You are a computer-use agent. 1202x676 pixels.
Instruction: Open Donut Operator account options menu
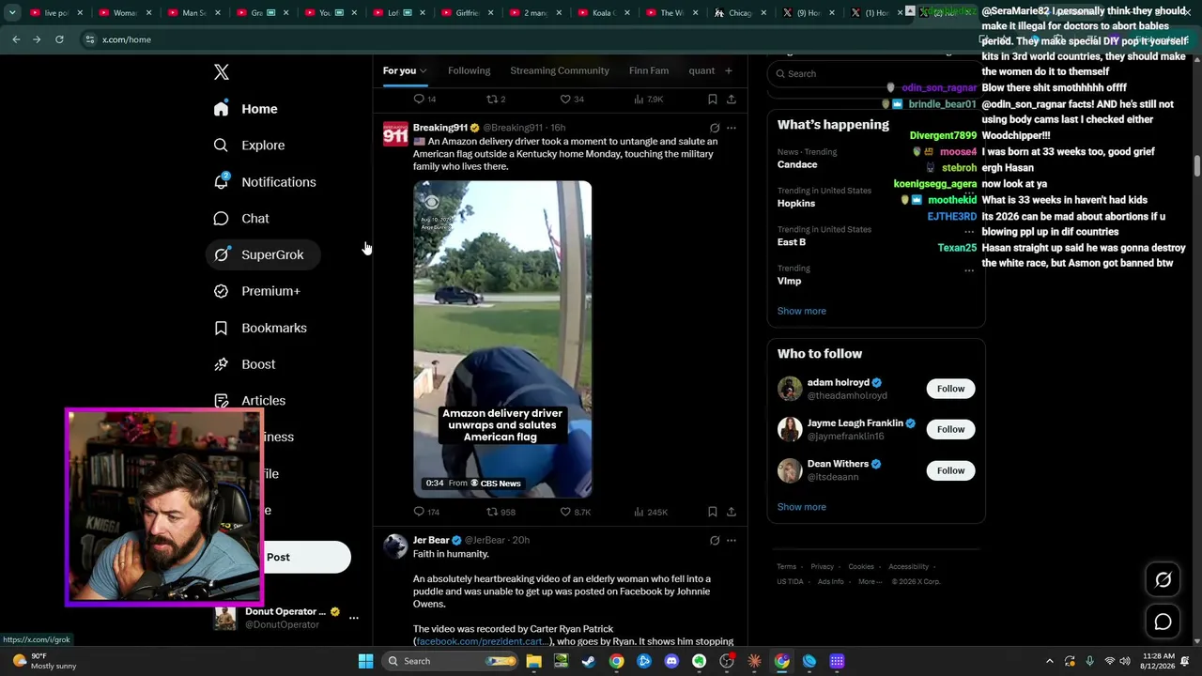click(x=354, y=618)
